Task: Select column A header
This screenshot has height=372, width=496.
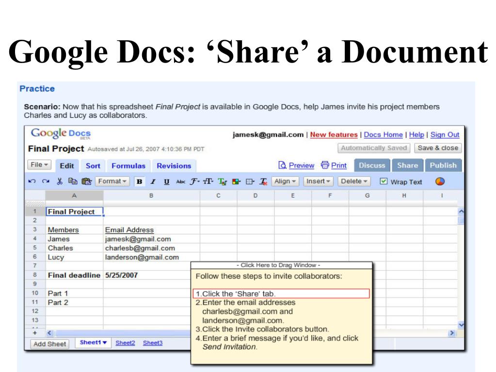Action: [x=74, y=195]
